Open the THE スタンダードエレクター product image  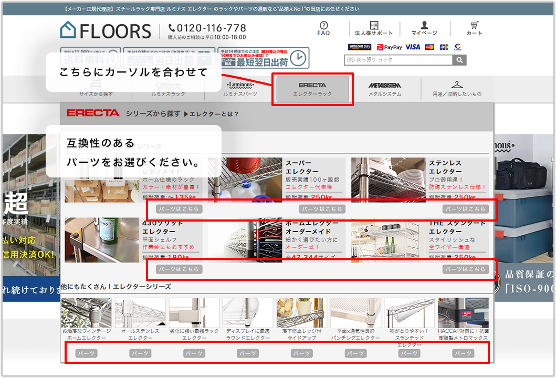tap(389, 240)
